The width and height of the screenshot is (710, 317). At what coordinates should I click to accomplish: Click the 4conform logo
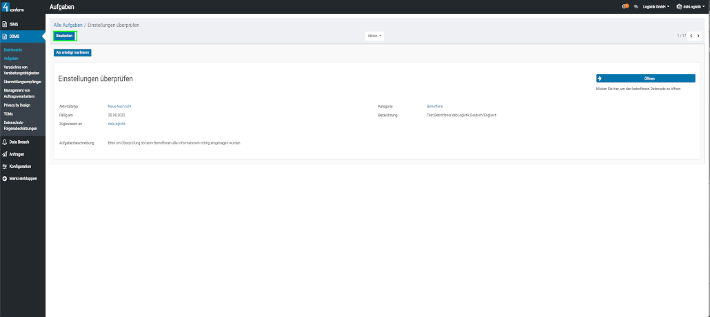pyautogui.click(x=14, y=6)
